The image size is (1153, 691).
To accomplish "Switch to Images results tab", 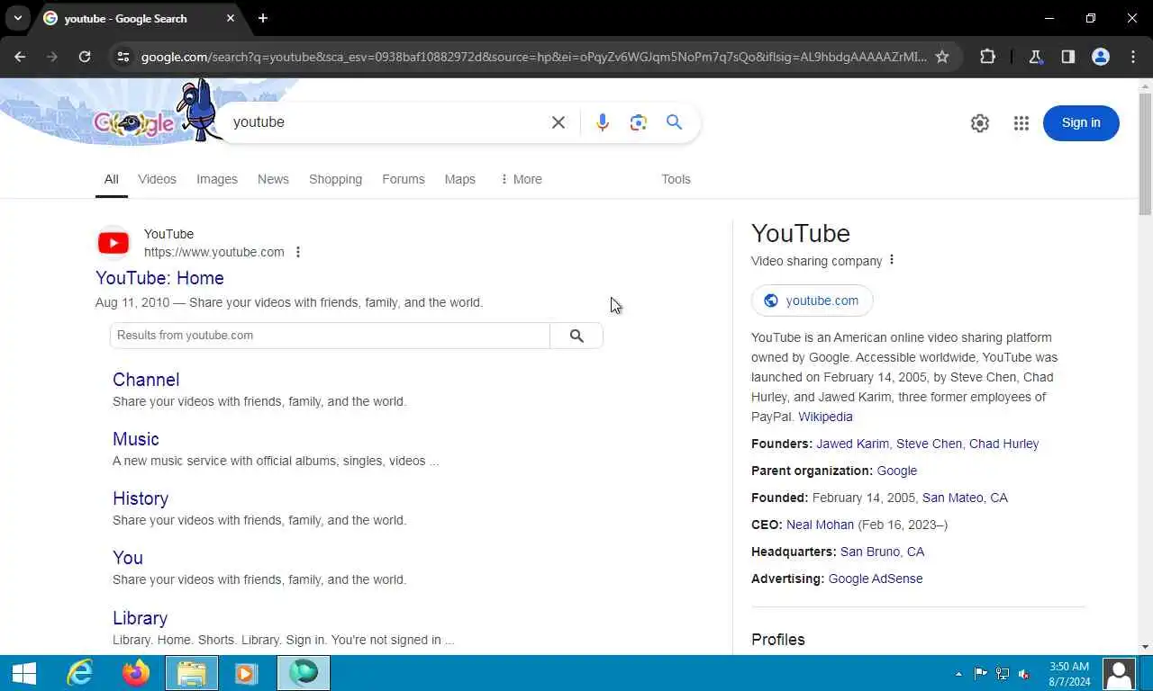I will (x=217, y=179).
